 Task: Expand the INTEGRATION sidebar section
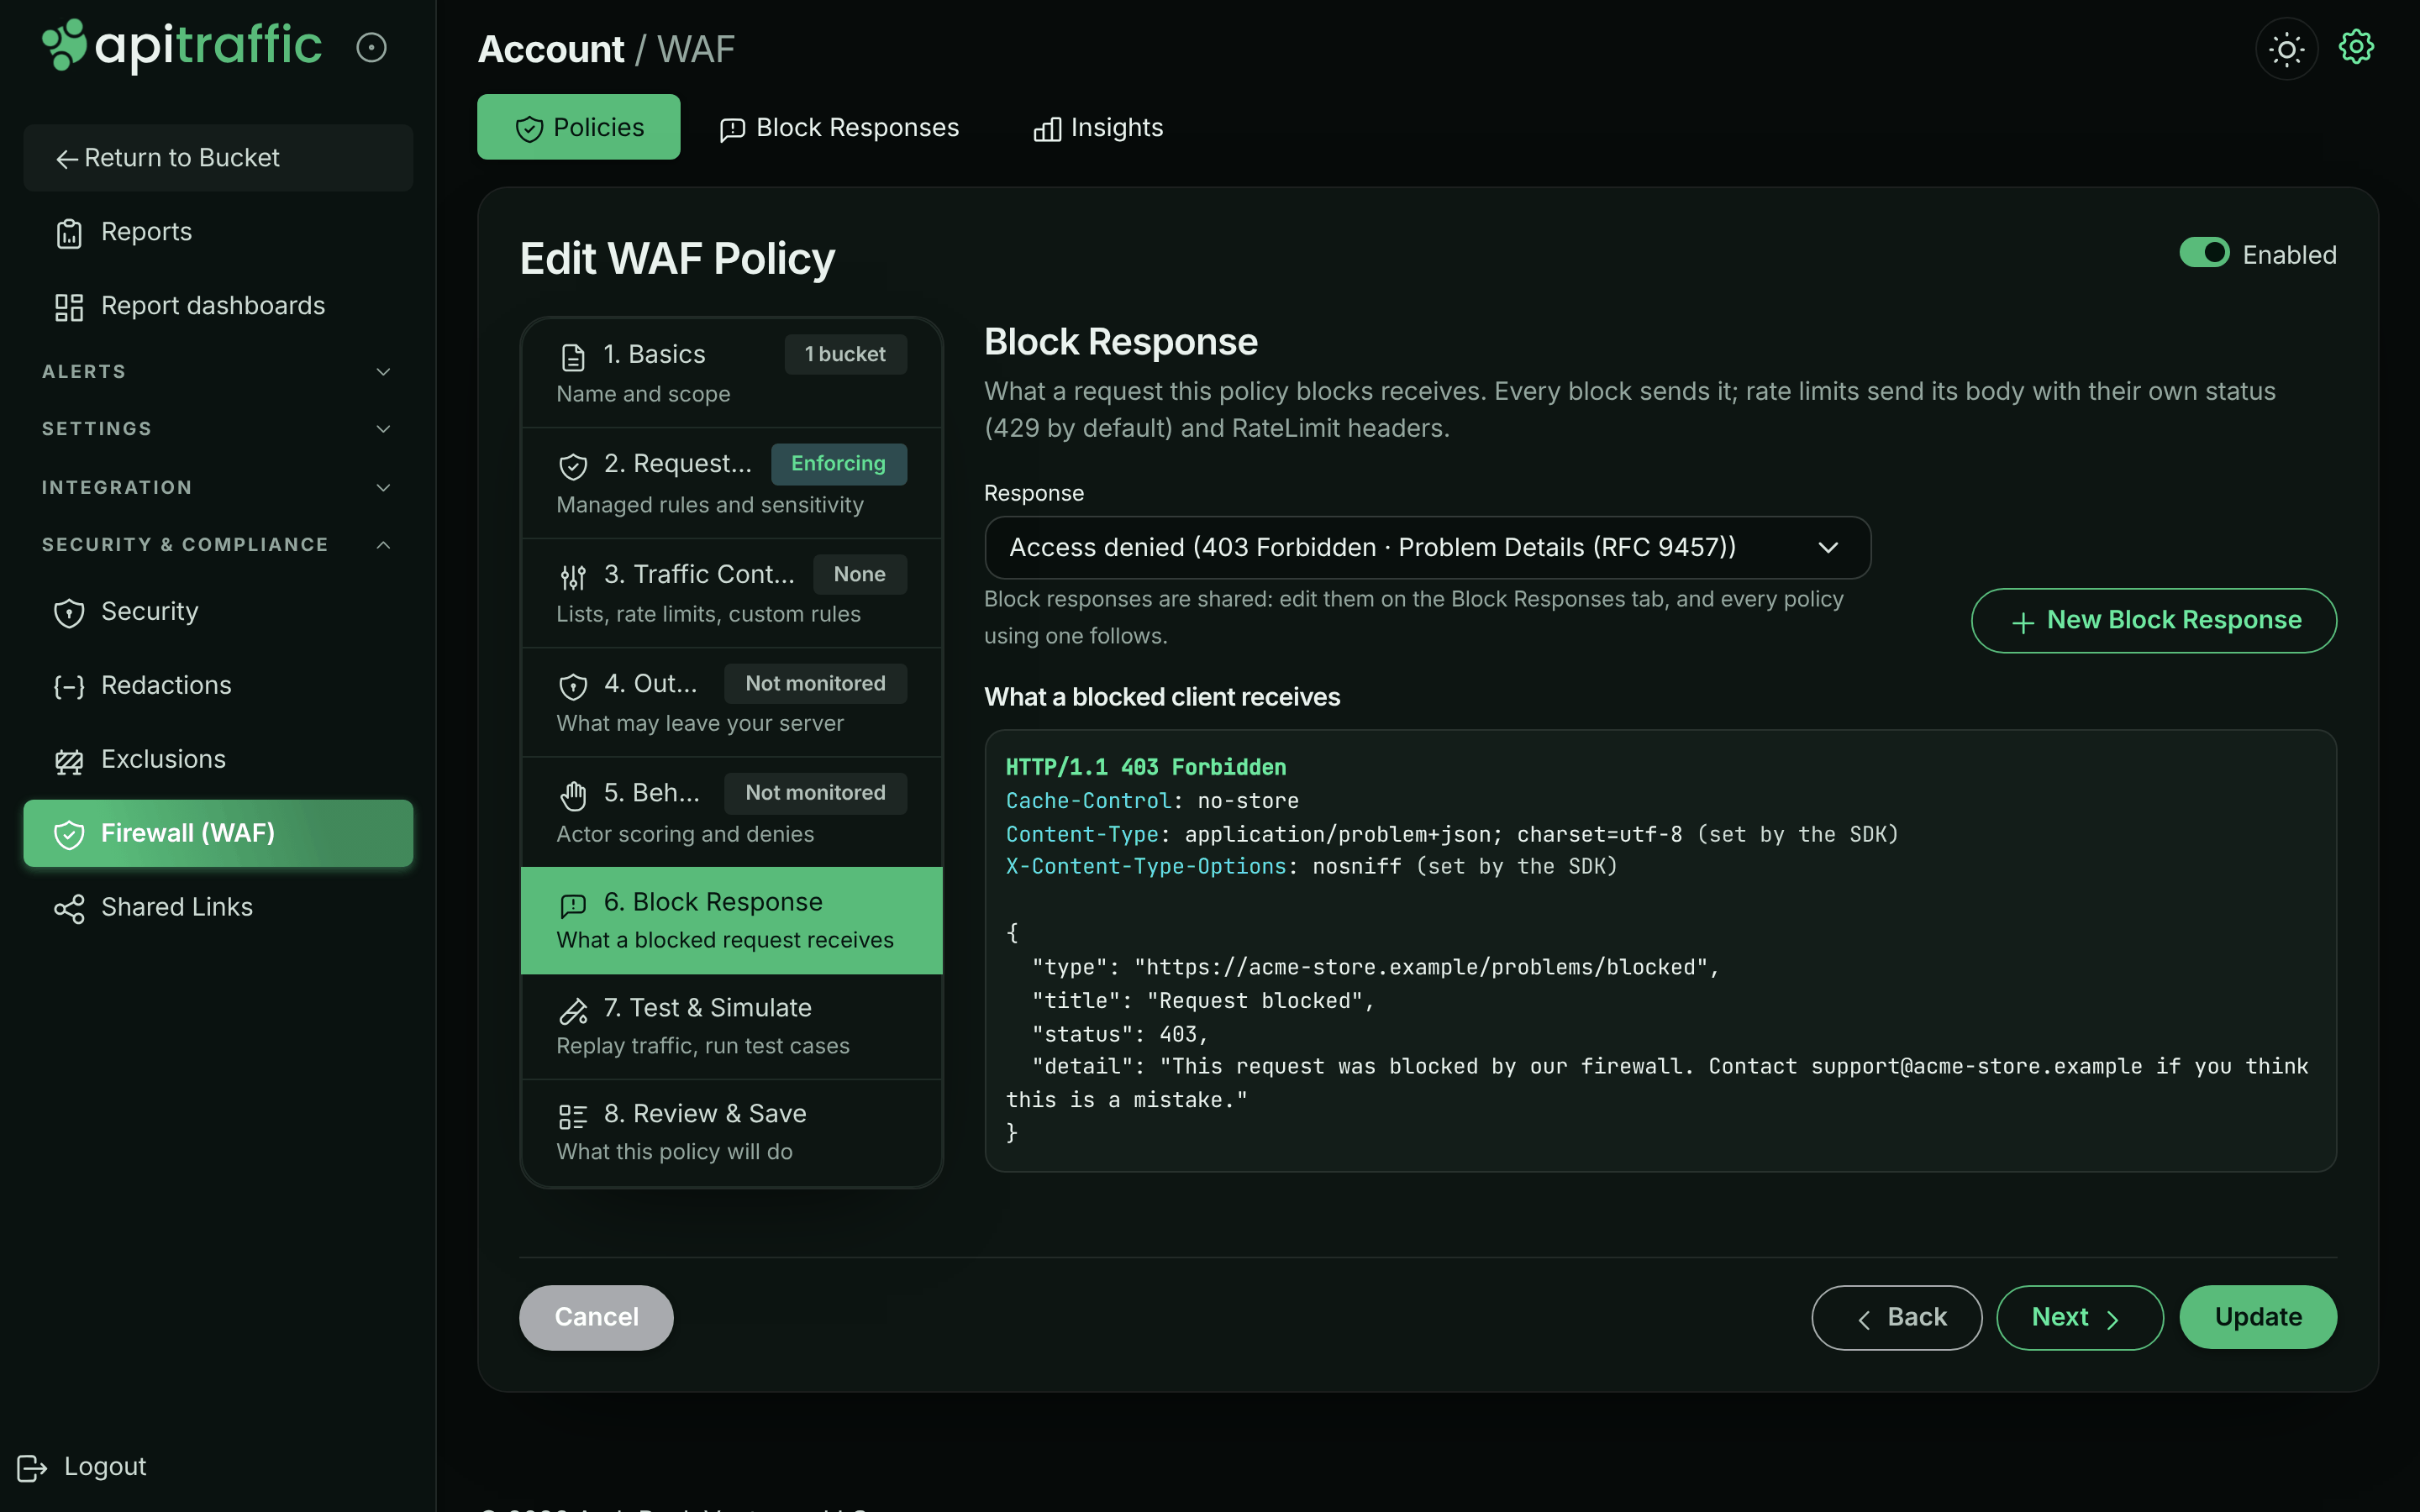click(218, 487)
